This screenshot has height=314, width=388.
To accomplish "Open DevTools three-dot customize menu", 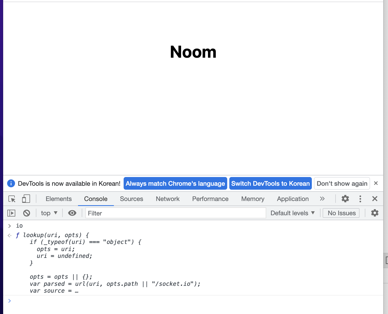I will pyautogui.click(x=360, y=199).
